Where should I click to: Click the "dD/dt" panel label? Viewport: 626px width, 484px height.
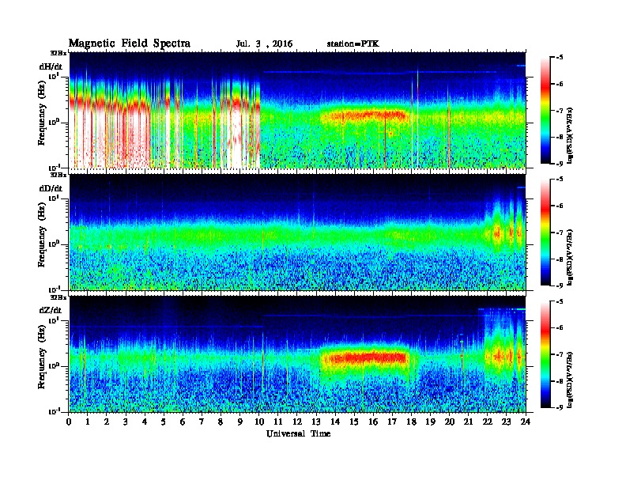click(51, 188)
